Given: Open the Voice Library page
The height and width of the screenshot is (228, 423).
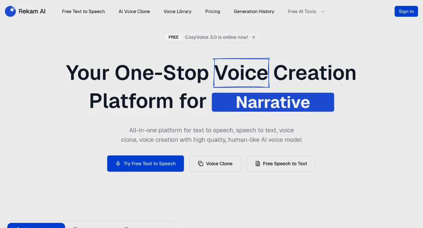Looking at the screenshot, I should (x=177, y=12).
